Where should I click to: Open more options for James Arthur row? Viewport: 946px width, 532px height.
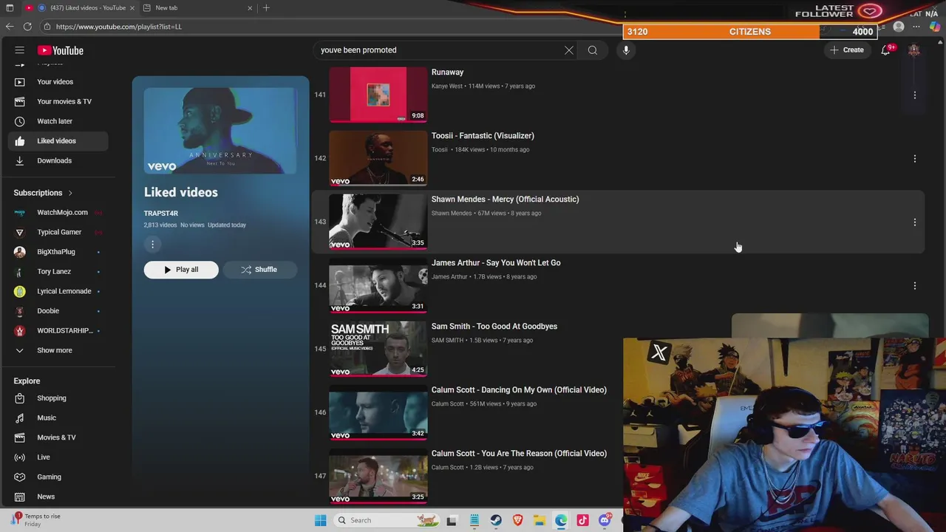coord(914,286)
